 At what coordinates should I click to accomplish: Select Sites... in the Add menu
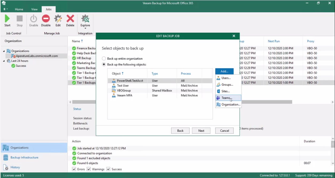tap(228, 91)
